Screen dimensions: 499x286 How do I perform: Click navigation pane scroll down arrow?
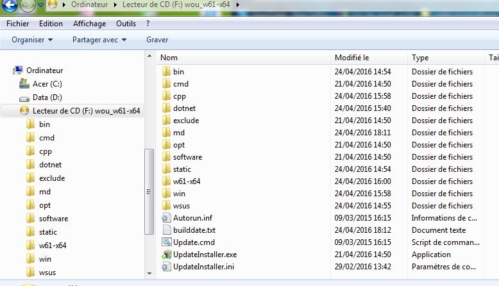[x=149, y=273]
